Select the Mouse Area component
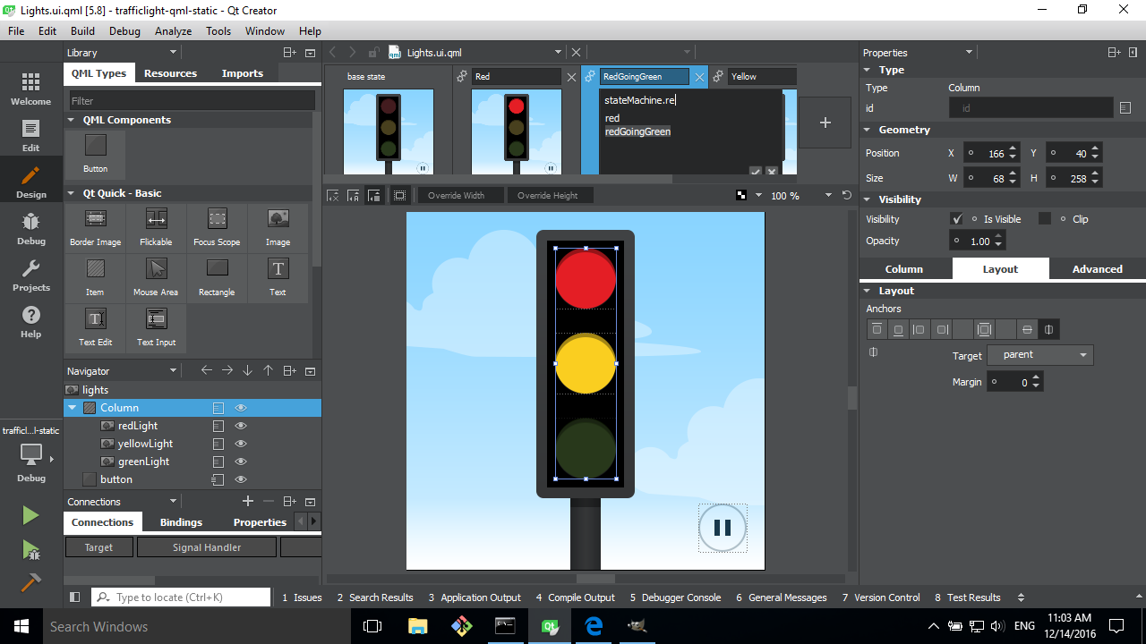 (x=156, y=277)
